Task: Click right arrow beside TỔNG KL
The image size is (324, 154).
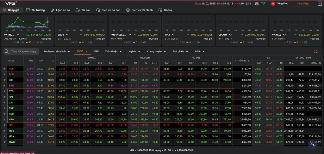Action: tap(249, 61)
